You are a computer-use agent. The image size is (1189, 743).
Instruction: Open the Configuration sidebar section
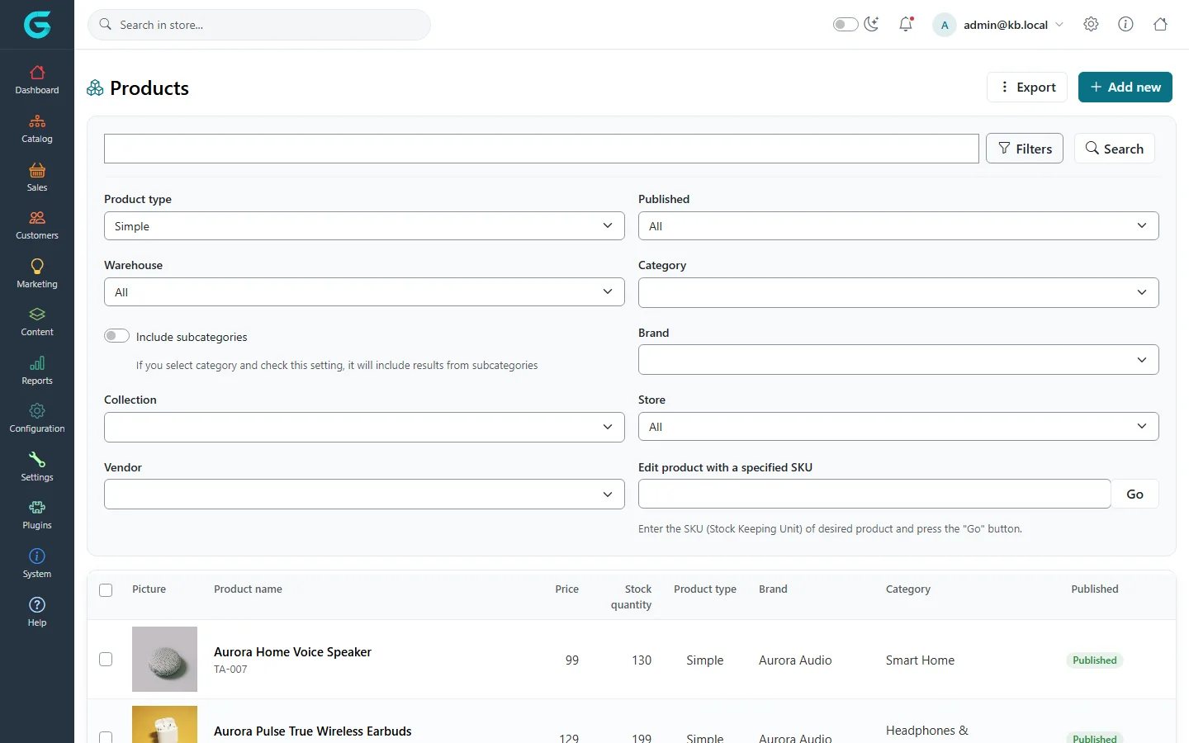(37, 419)
